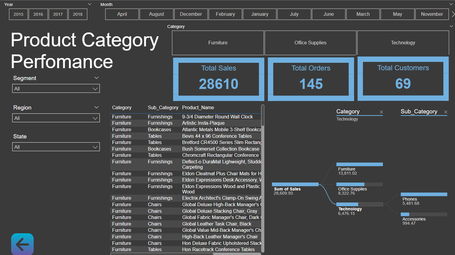Select the December month tile
The image size is (455, 255).
[x=191, y=14]
